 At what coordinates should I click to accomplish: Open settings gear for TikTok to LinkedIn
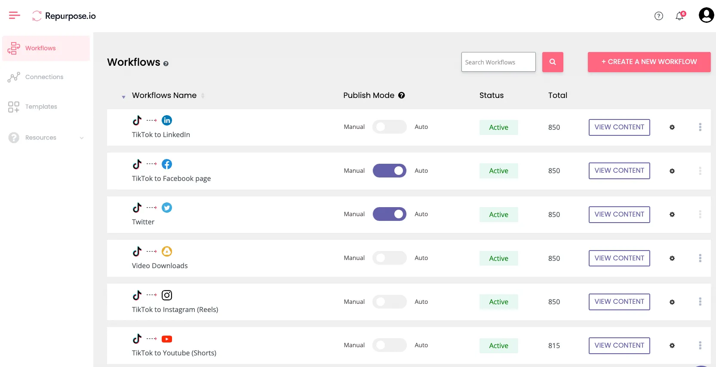pyautogui.click(x=672, y=127)
